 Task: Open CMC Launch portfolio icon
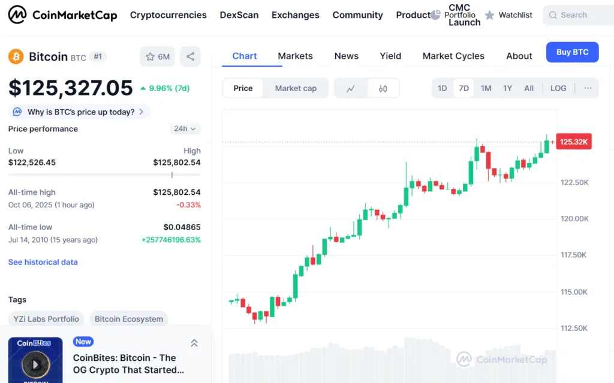point(437,14)
